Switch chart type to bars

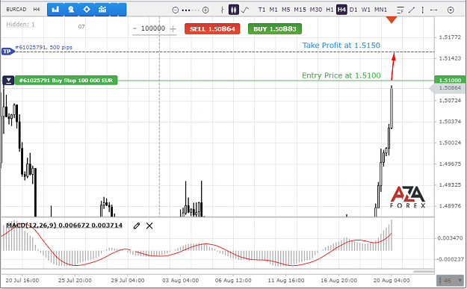[x=222, y=10]
